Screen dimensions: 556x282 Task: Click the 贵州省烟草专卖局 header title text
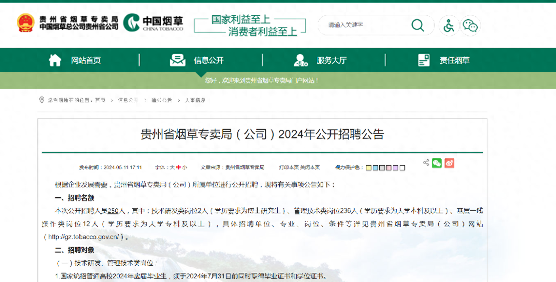tap(79, 19)
